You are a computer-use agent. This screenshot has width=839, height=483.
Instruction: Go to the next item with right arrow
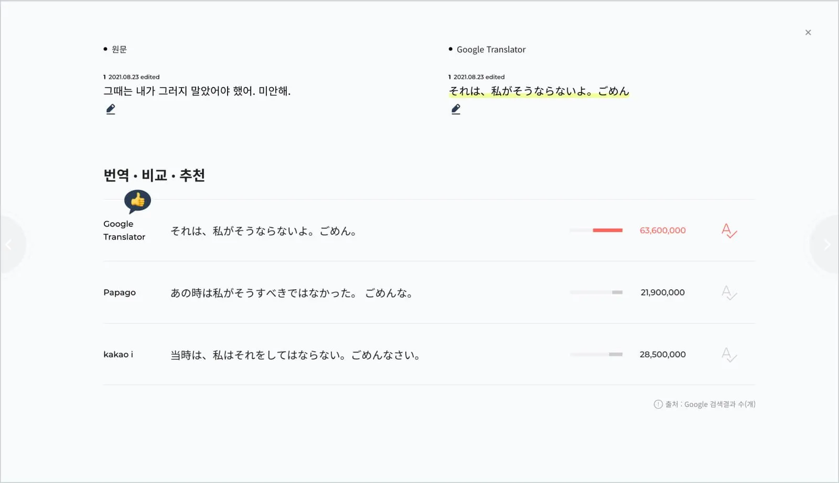coord(827,245)
